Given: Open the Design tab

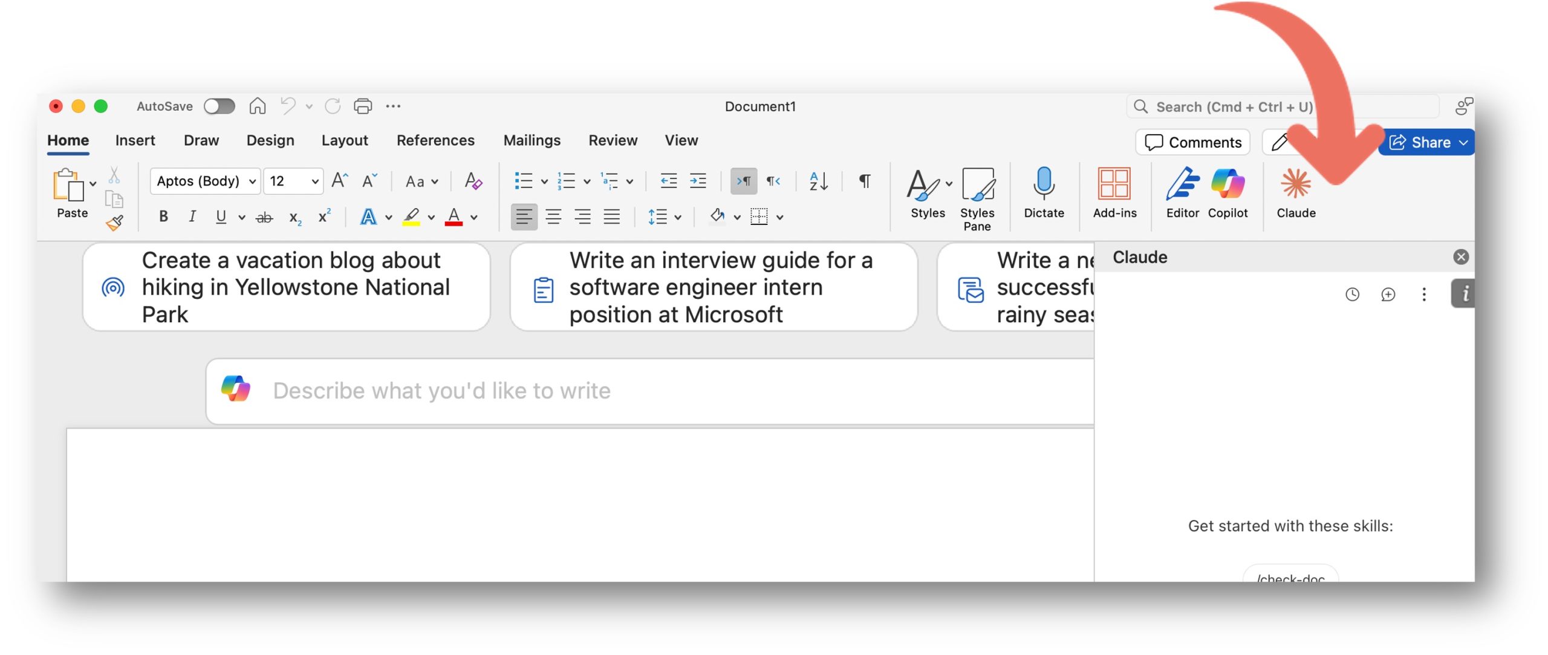Looking at the screenshot, I should point(270,140).
